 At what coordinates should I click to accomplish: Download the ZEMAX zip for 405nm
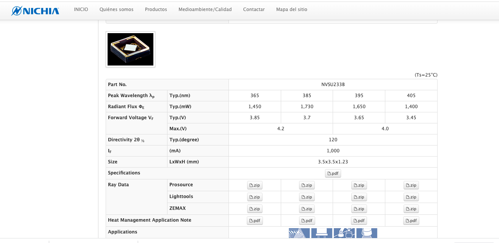point(411,209)
